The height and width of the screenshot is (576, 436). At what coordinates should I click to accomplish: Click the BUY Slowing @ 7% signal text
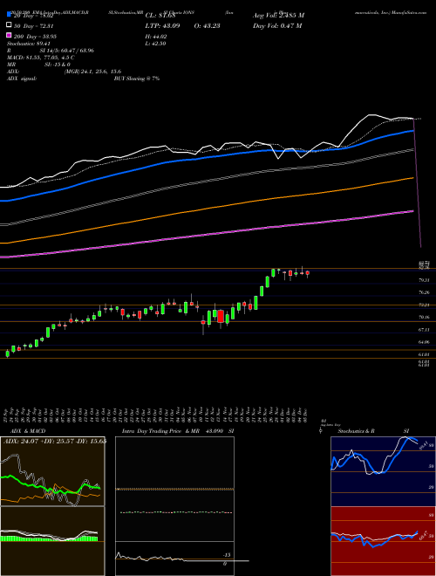(x=137, y=79)
